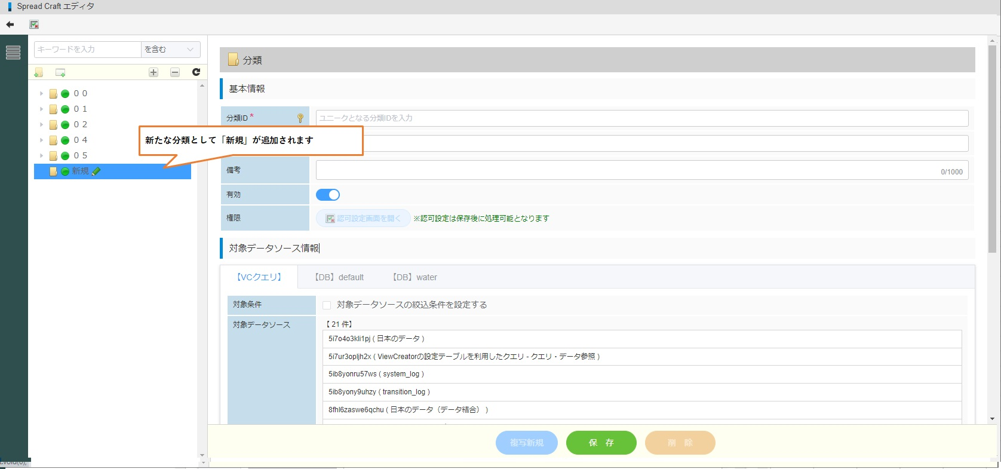Refresh the tree with the reload icon

[x=196, y=72]
